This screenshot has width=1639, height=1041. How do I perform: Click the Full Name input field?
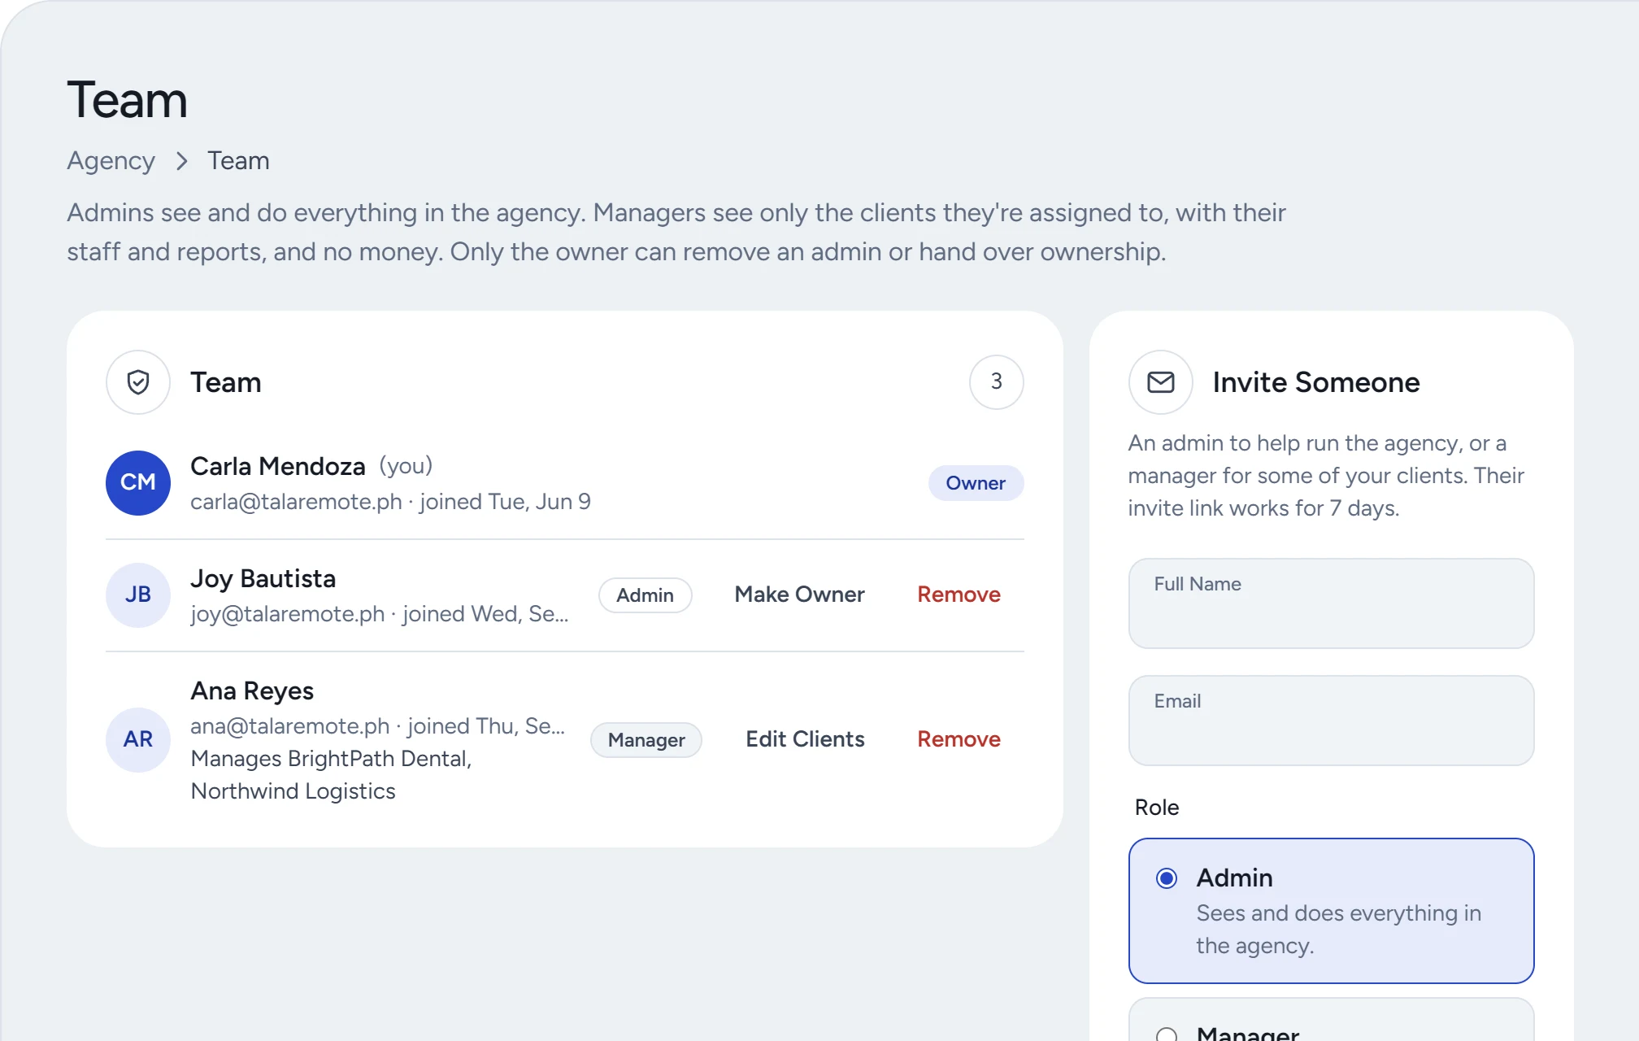[x=1331, y=603]
